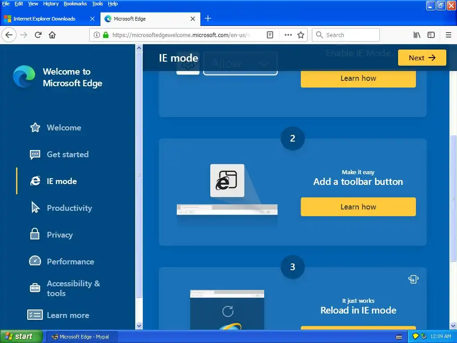The width and height of the screenshot is (457, 343).
Task: Close the Internet Explorer Downloads tab
Action: click(92, 19)
